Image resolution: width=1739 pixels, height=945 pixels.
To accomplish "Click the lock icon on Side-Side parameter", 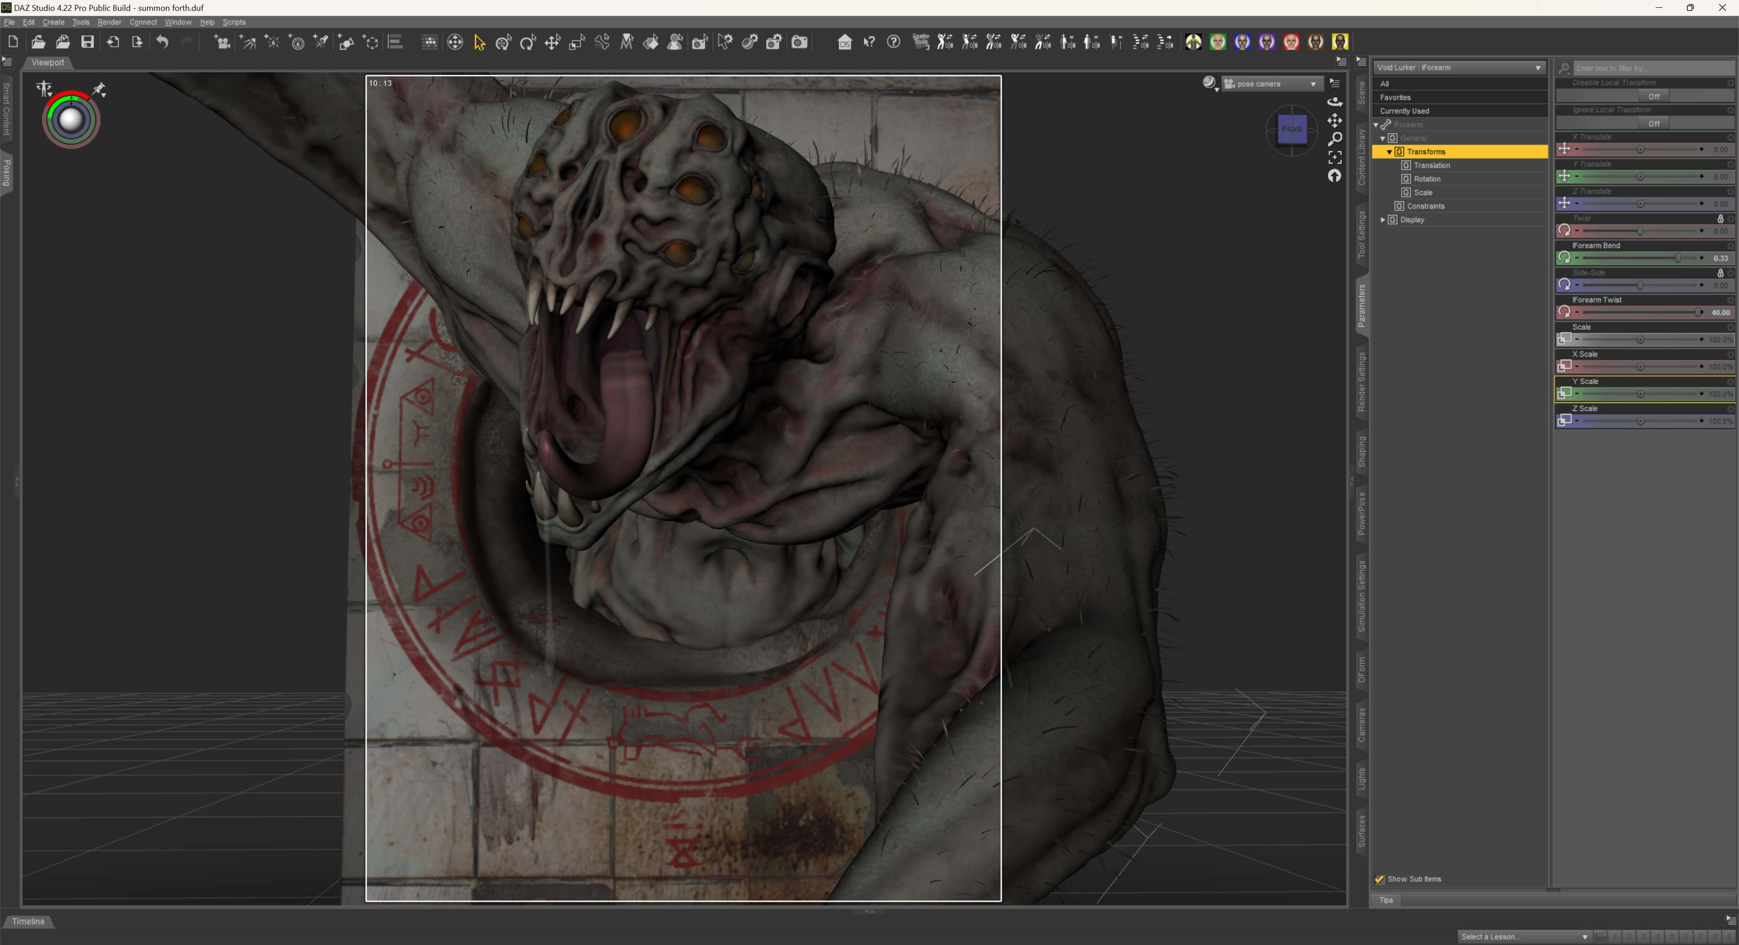I will pos(1720,273).
